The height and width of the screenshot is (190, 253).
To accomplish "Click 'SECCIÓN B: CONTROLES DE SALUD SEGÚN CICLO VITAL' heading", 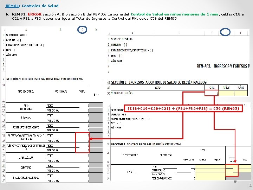I will coord(146,144).
